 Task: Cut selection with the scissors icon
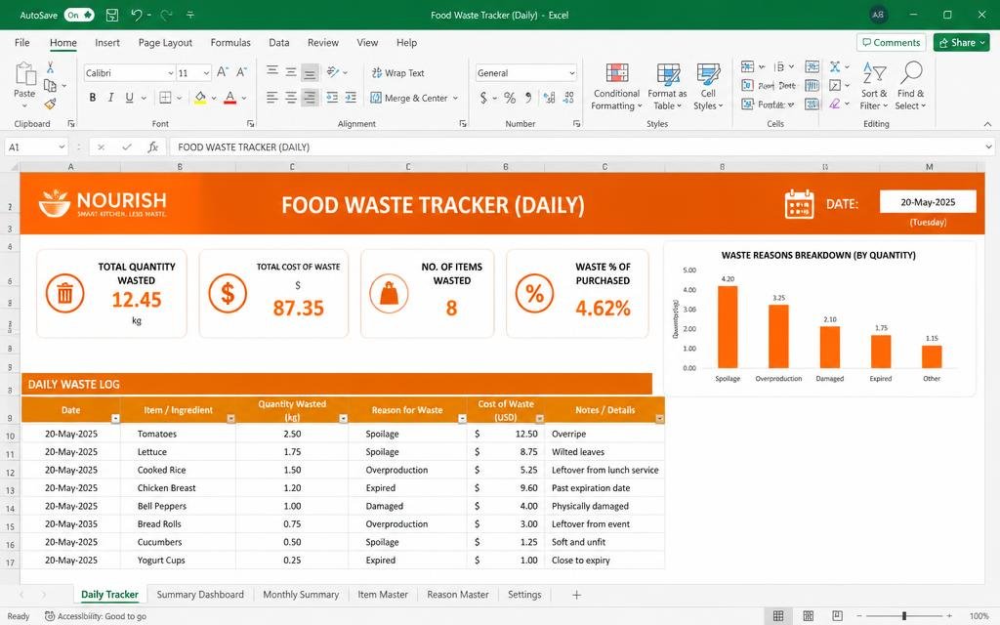point(51,67)
